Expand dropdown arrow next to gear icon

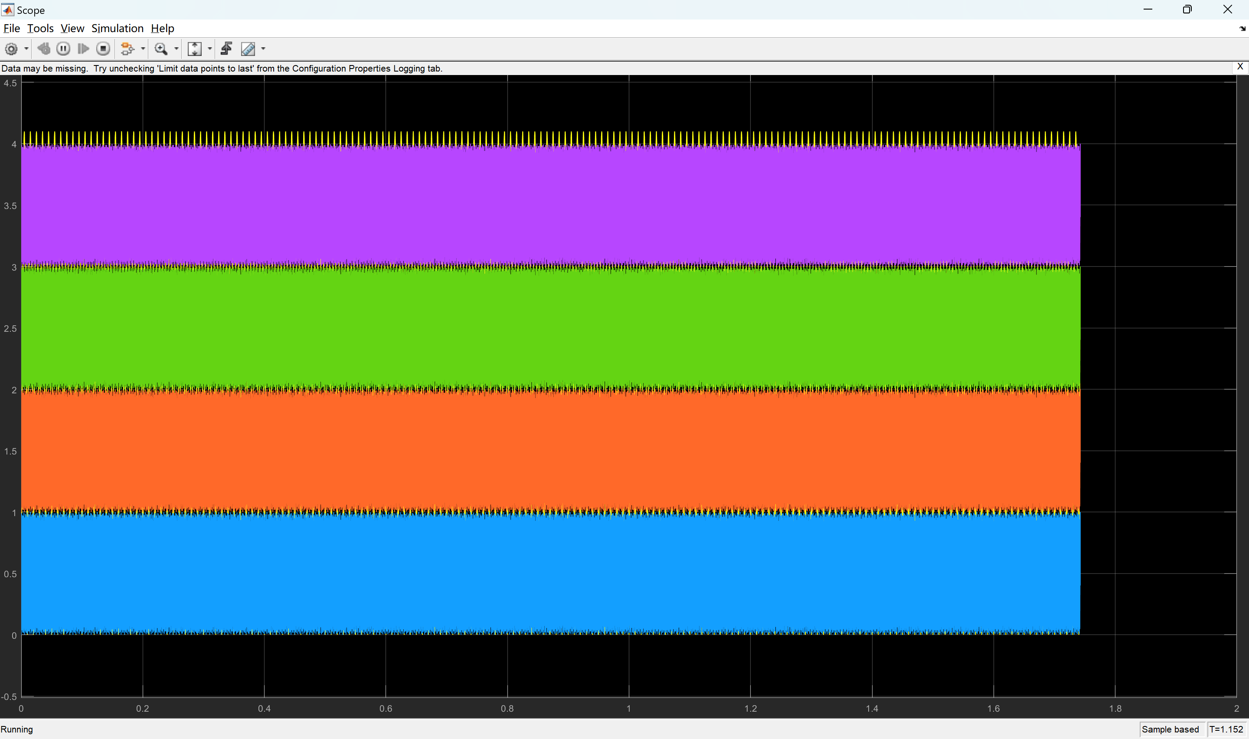click(x=26, y=49)
